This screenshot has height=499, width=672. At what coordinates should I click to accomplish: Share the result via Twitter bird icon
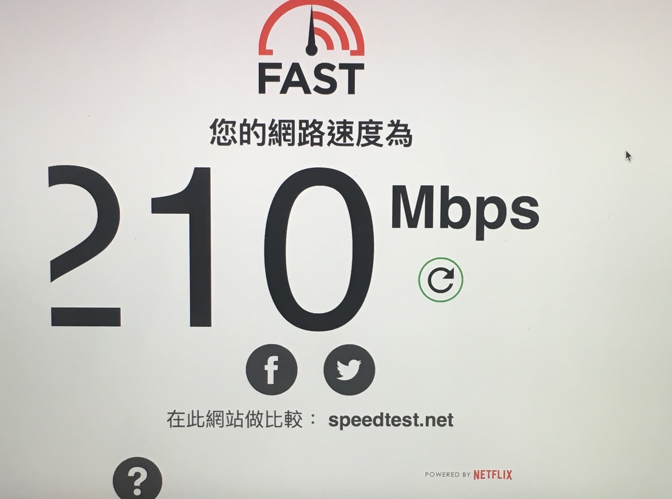tap(349, 370)
